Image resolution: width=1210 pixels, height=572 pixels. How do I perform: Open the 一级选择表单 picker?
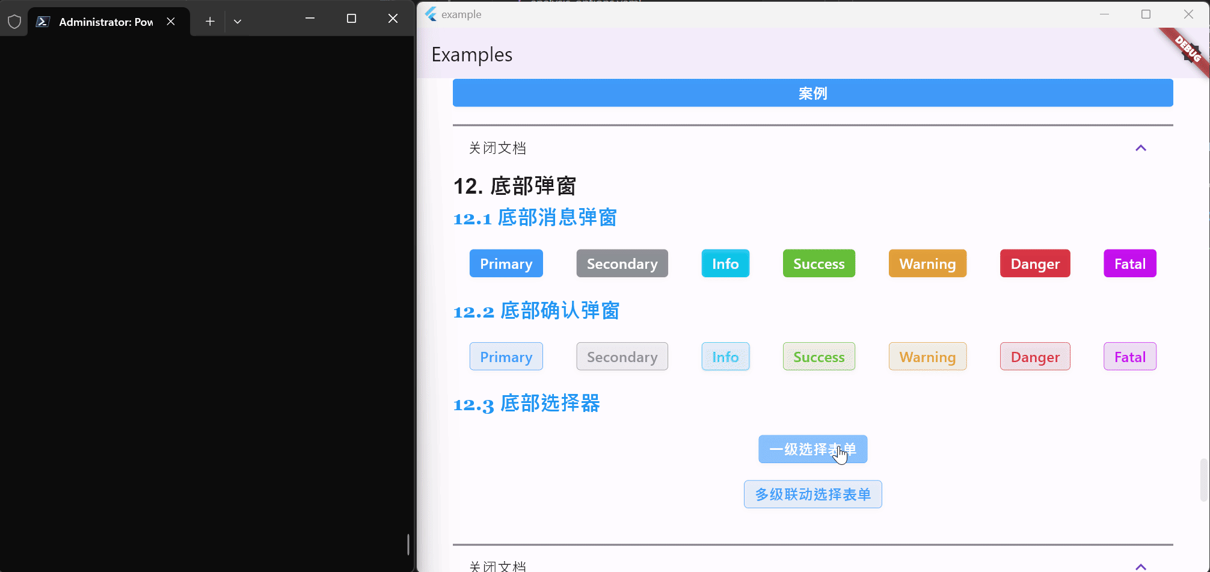812,449
